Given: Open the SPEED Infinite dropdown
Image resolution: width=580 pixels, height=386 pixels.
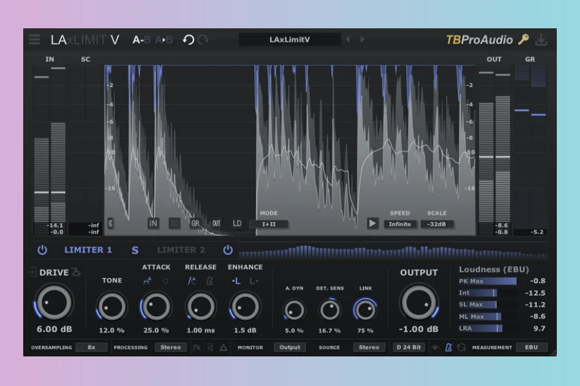Looking at the screenshot, I should [x=400, y=225].
